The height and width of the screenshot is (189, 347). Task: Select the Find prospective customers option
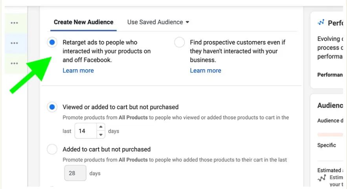click(179, 42)
